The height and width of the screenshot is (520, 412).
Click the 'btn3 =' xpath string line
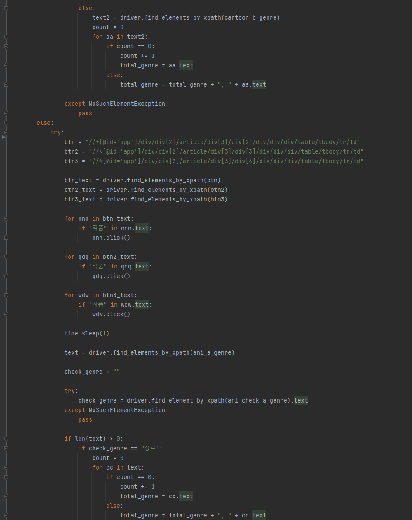tap(214, 161)
